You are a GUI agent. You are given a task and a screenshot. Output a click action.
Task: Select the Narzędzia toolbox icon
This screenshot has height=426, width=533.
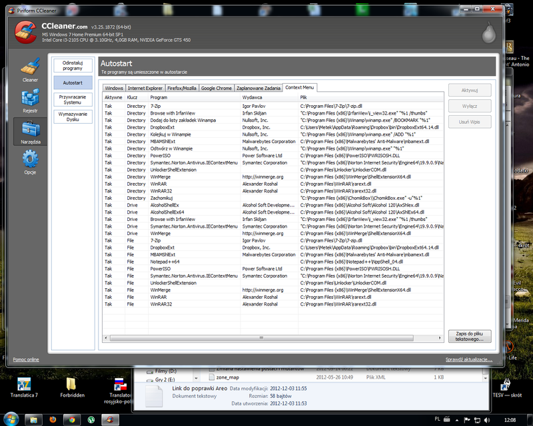[x=30, y=132]
